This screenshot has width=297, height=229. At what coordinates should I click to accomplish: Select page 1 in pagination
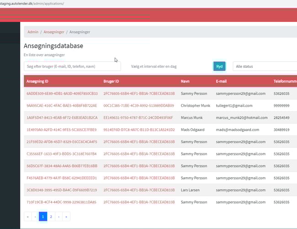pos(43,217)
